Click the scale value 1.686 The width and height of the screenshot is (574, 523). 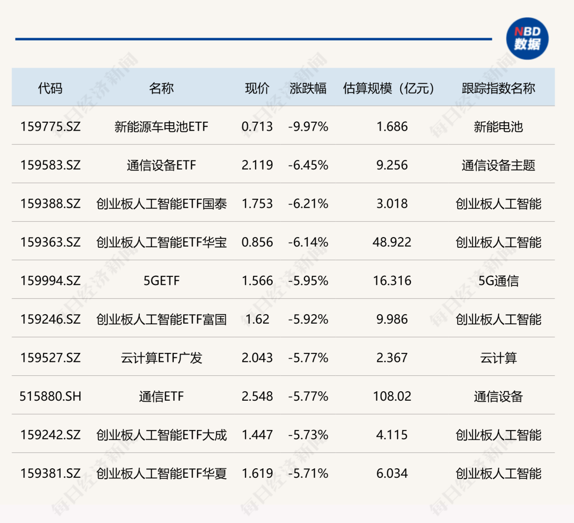tap(392, 126)
